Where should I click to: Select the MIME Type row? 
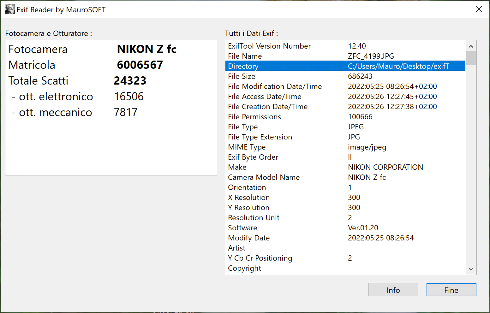pos(345,147)
